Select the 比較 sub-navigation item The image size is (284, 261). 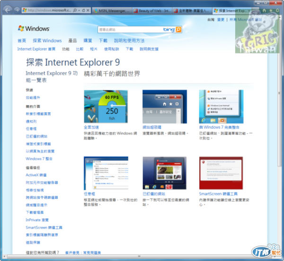click(x=80, y=49)
